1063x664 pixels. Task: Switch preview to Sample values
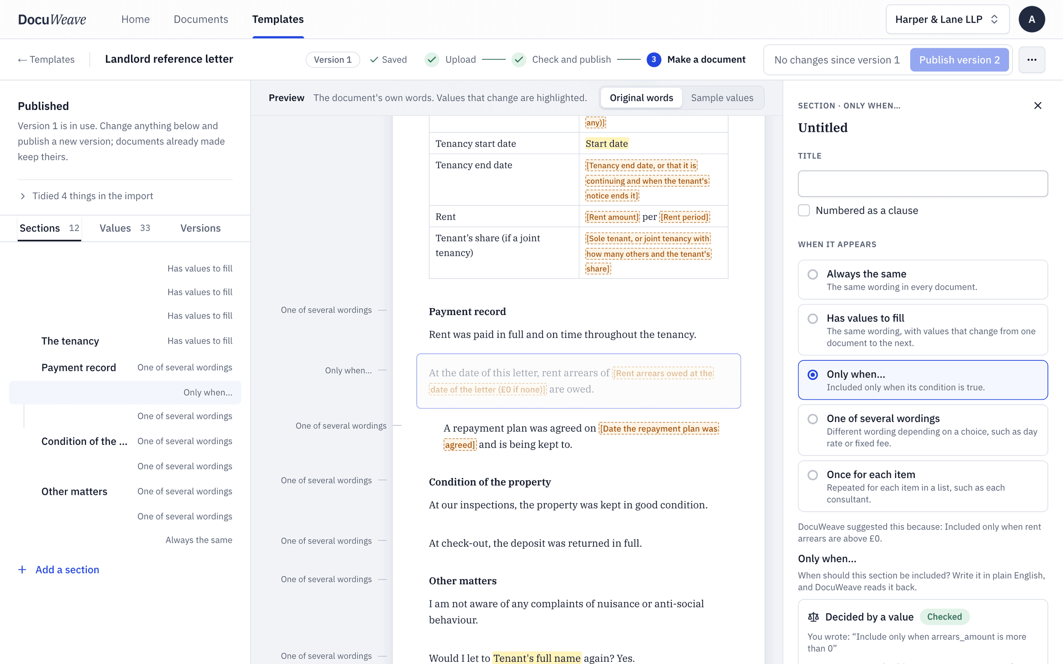tap(722, 98)
